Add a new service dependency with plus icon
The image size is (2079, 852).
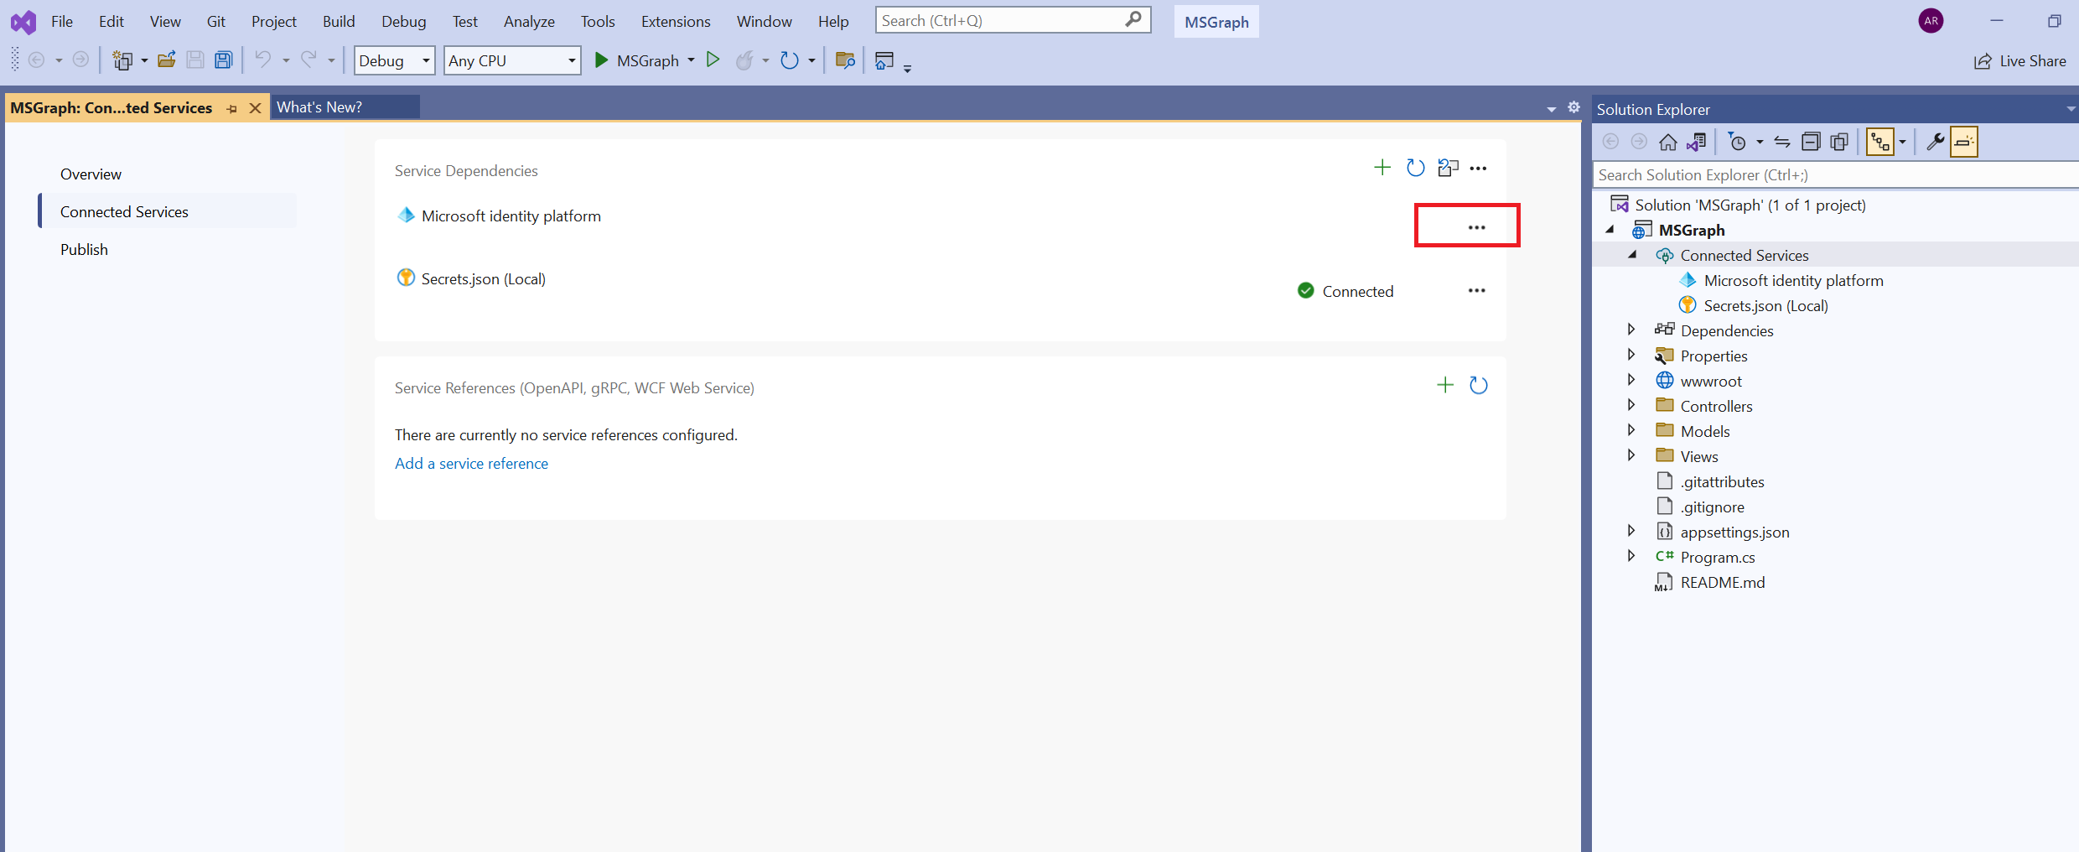click(x=1382, y=168)
